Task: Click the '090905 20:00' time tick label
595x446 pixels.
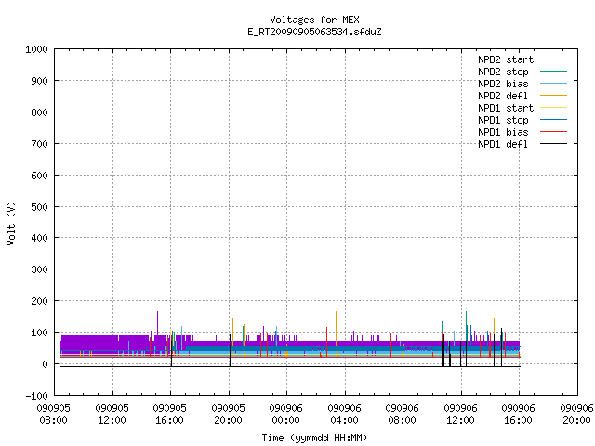Action: click(x=228, y=413)
